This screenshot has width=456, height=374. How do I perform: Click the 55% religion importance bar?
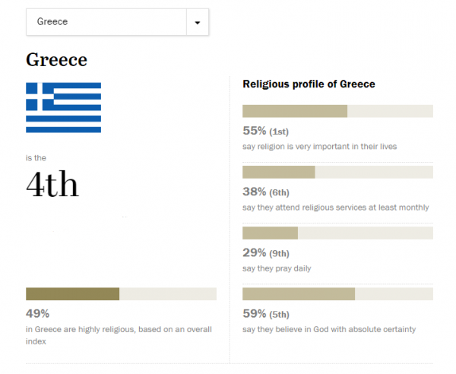(x=337, y=111)
